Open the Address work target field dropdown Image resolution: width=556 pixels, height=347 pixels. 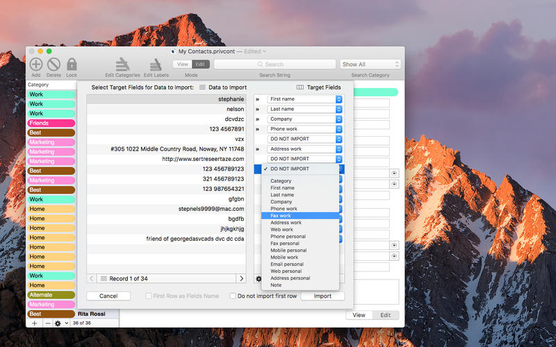click(x=304, y=149)
